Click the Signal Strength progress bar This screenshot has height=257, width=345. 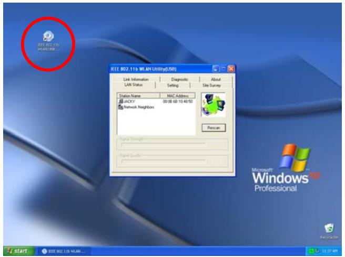point(163,144)
